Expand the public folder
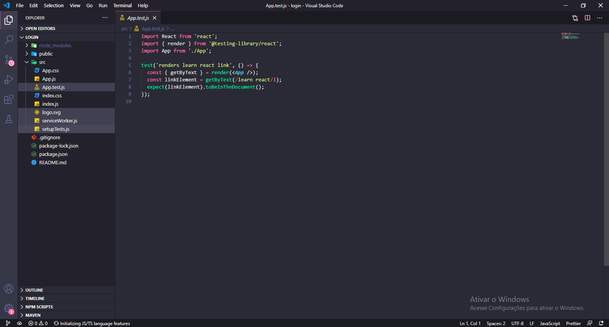Image resolution: width=609 pixels, height=327 pixels. coord(46,54)
